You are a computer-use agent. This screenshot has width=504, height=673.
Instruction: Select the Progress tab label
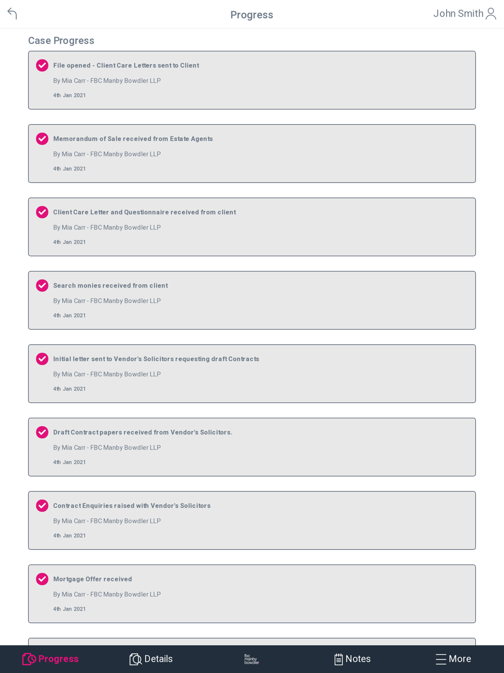(58, 659)
